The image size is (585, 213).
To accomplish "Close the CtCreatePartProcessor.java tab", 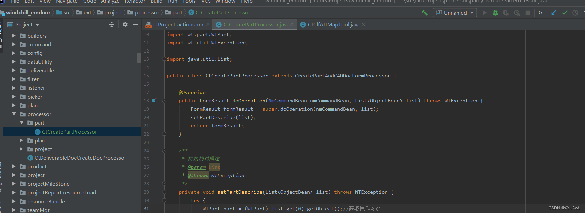I will pyautogui.click(x=292, y=24).
